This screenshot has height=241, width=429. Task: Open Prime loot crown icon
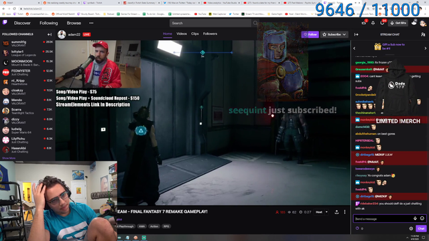click(364, 23)
